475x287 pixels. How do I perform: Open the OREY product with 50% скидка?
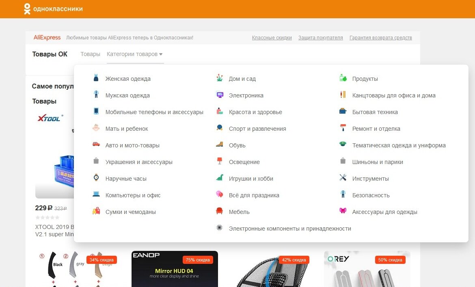pyautogui.click(x=367, y=269)
